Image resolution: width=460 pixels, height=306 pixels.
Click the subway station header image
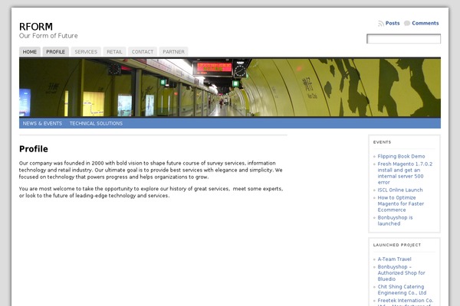point(230,87)
